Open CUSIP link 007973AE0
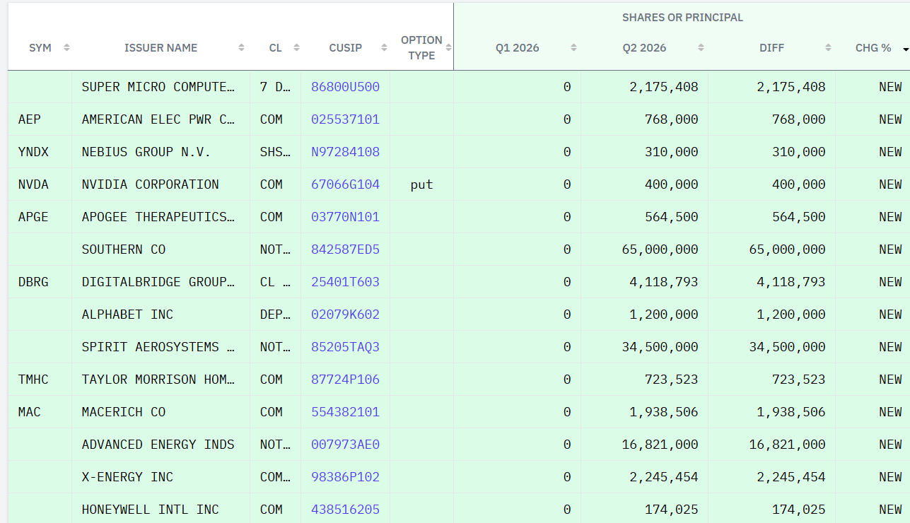Image resolution: width=910 pixels, height=523 pixels. [x=345, y=445]
